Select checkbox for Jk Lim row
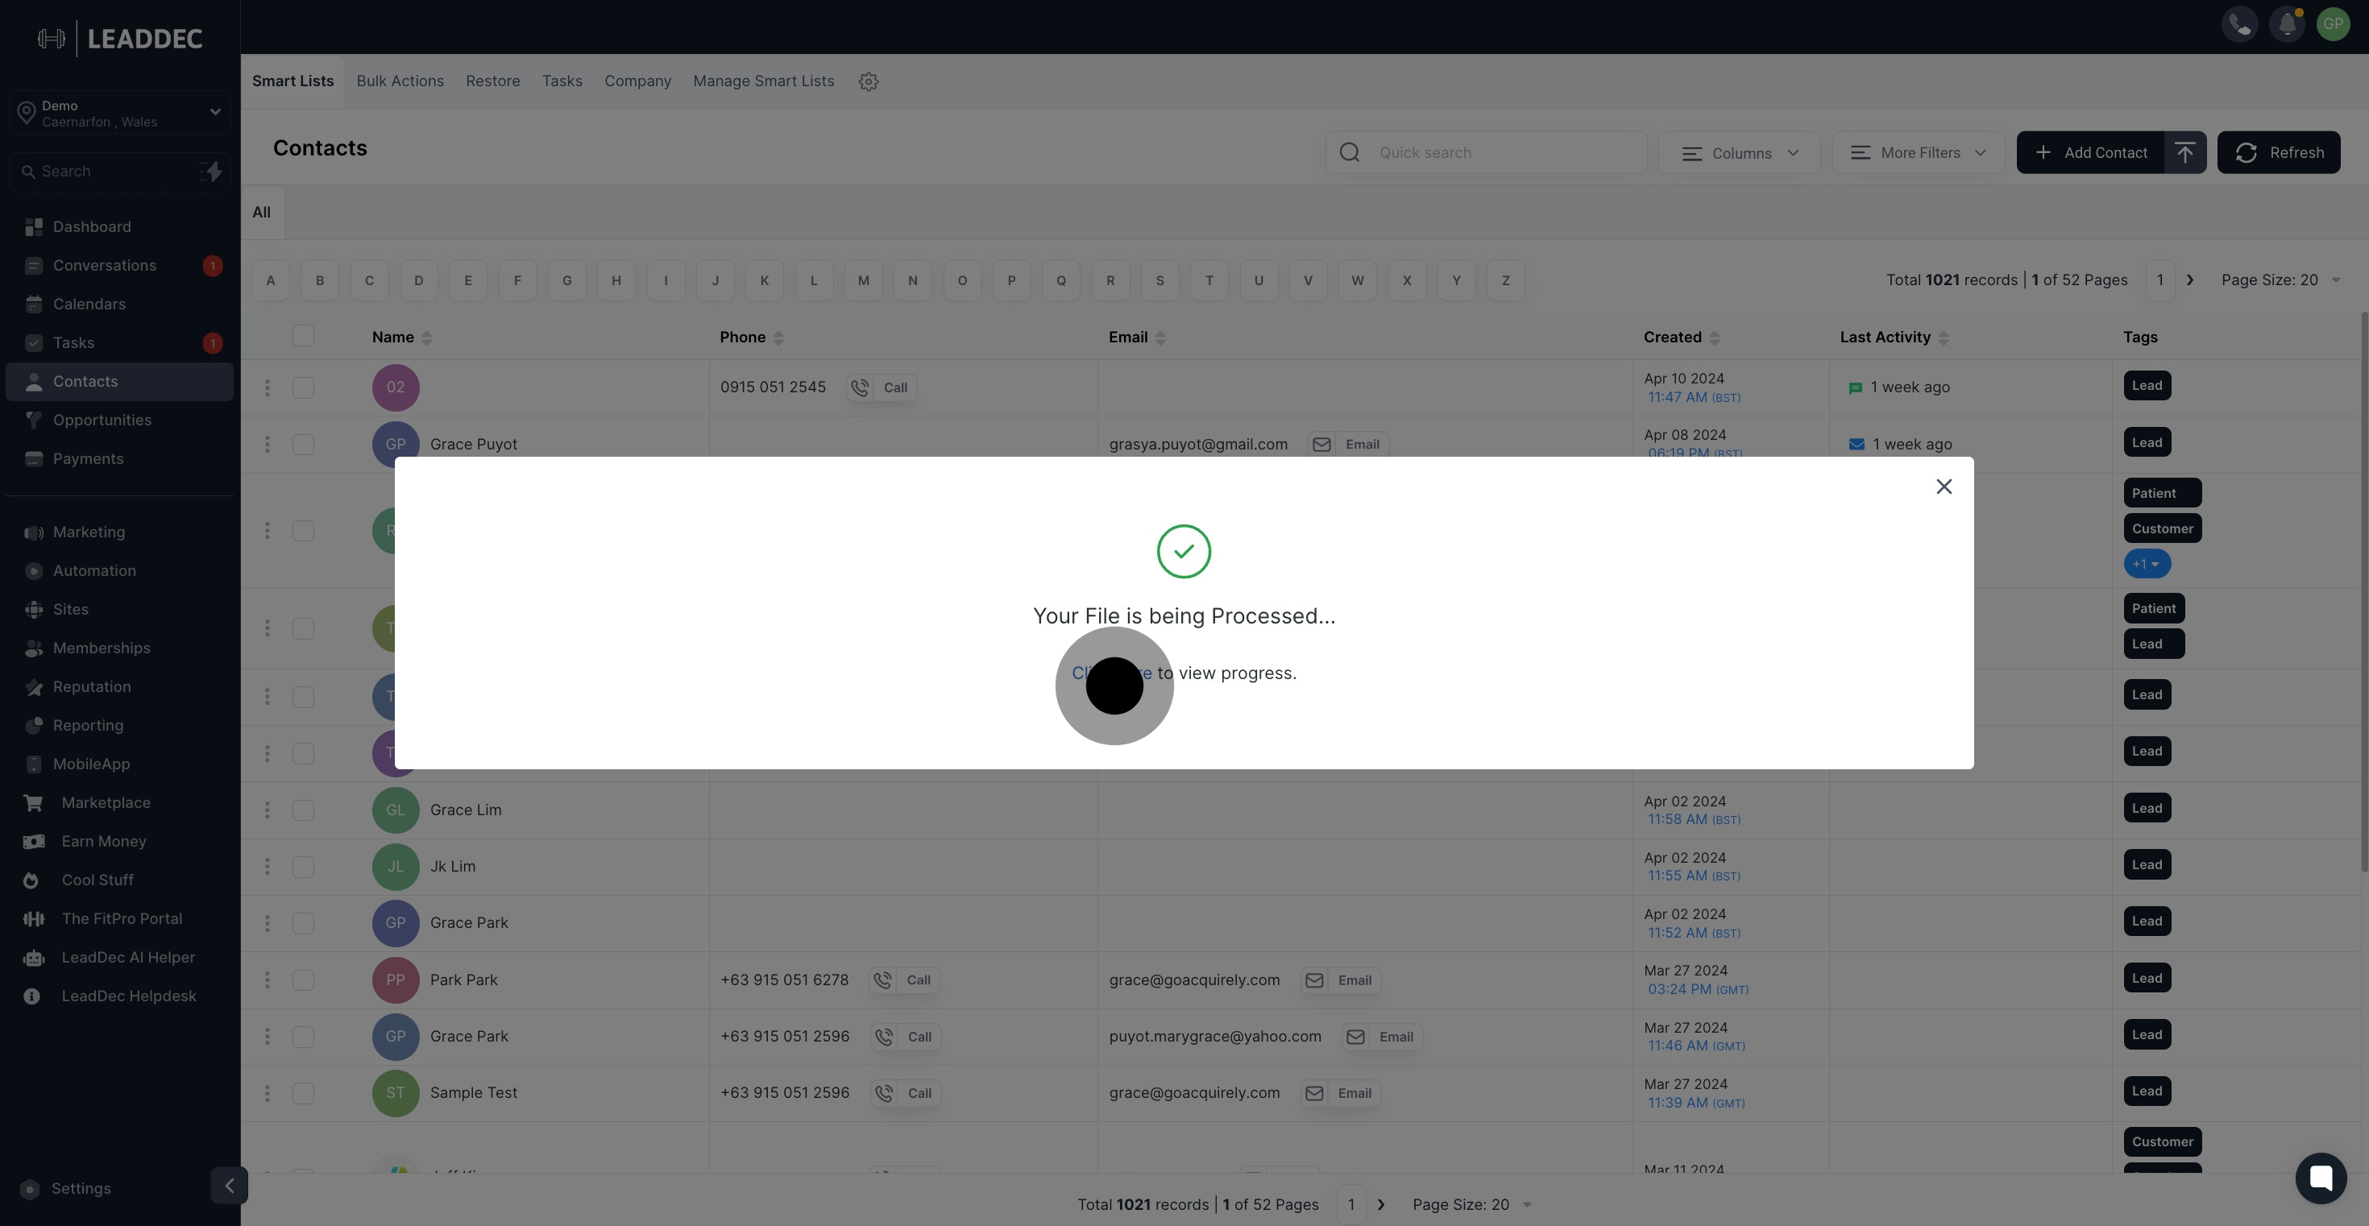Image resolution: width=2369 pixels, height=1226 pixels. pos(302,867)
